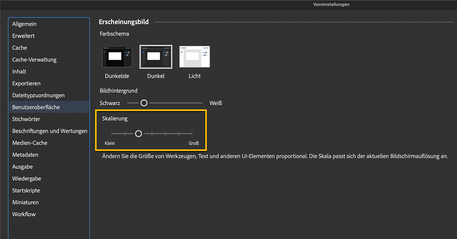
Task: Open Wiedergabe settings
Action: click(27, 179)
